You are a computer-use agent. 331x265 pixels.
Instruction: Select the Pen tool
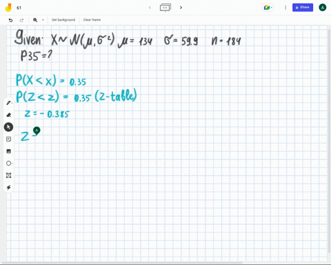tap(9, 103)
